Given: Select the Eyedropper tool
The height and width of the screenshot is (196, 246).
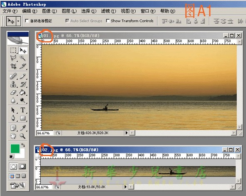Looking at the screenshot, I should [x=23, y=128].
